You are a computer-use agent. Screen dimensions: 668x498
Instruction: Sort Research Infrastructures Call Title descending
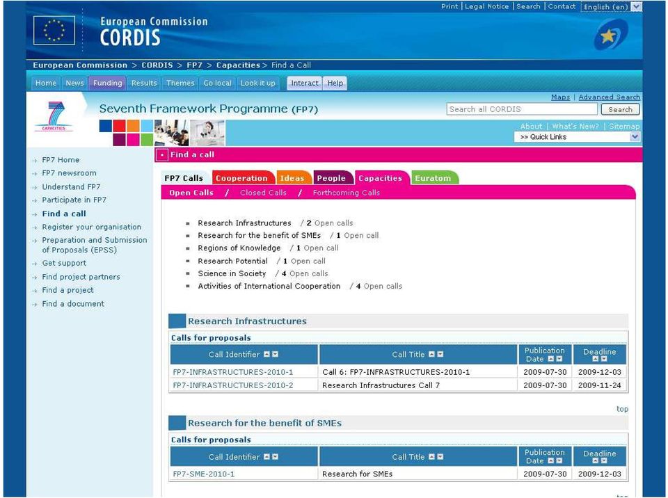[440, 354]
